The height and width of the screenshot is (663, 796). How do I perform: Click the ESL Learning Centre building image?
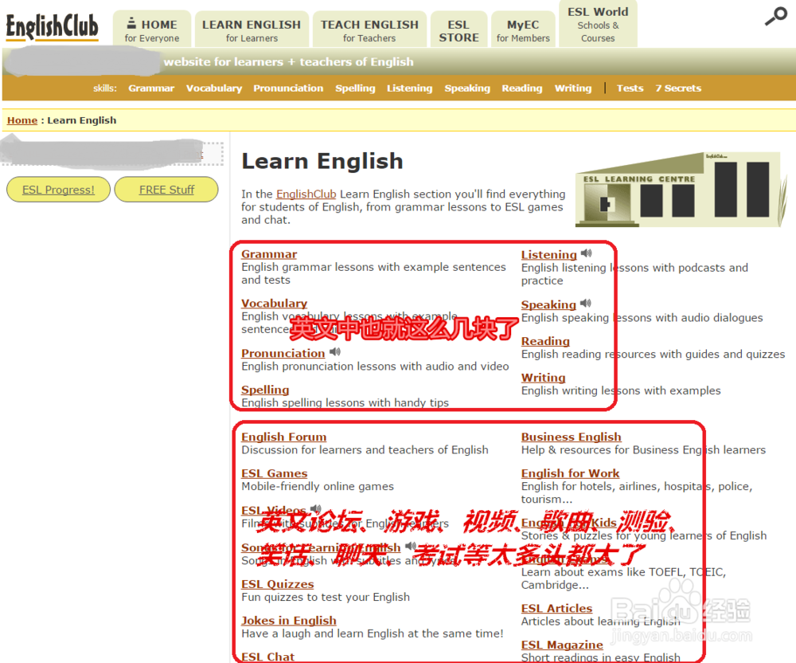coord(681,189)
